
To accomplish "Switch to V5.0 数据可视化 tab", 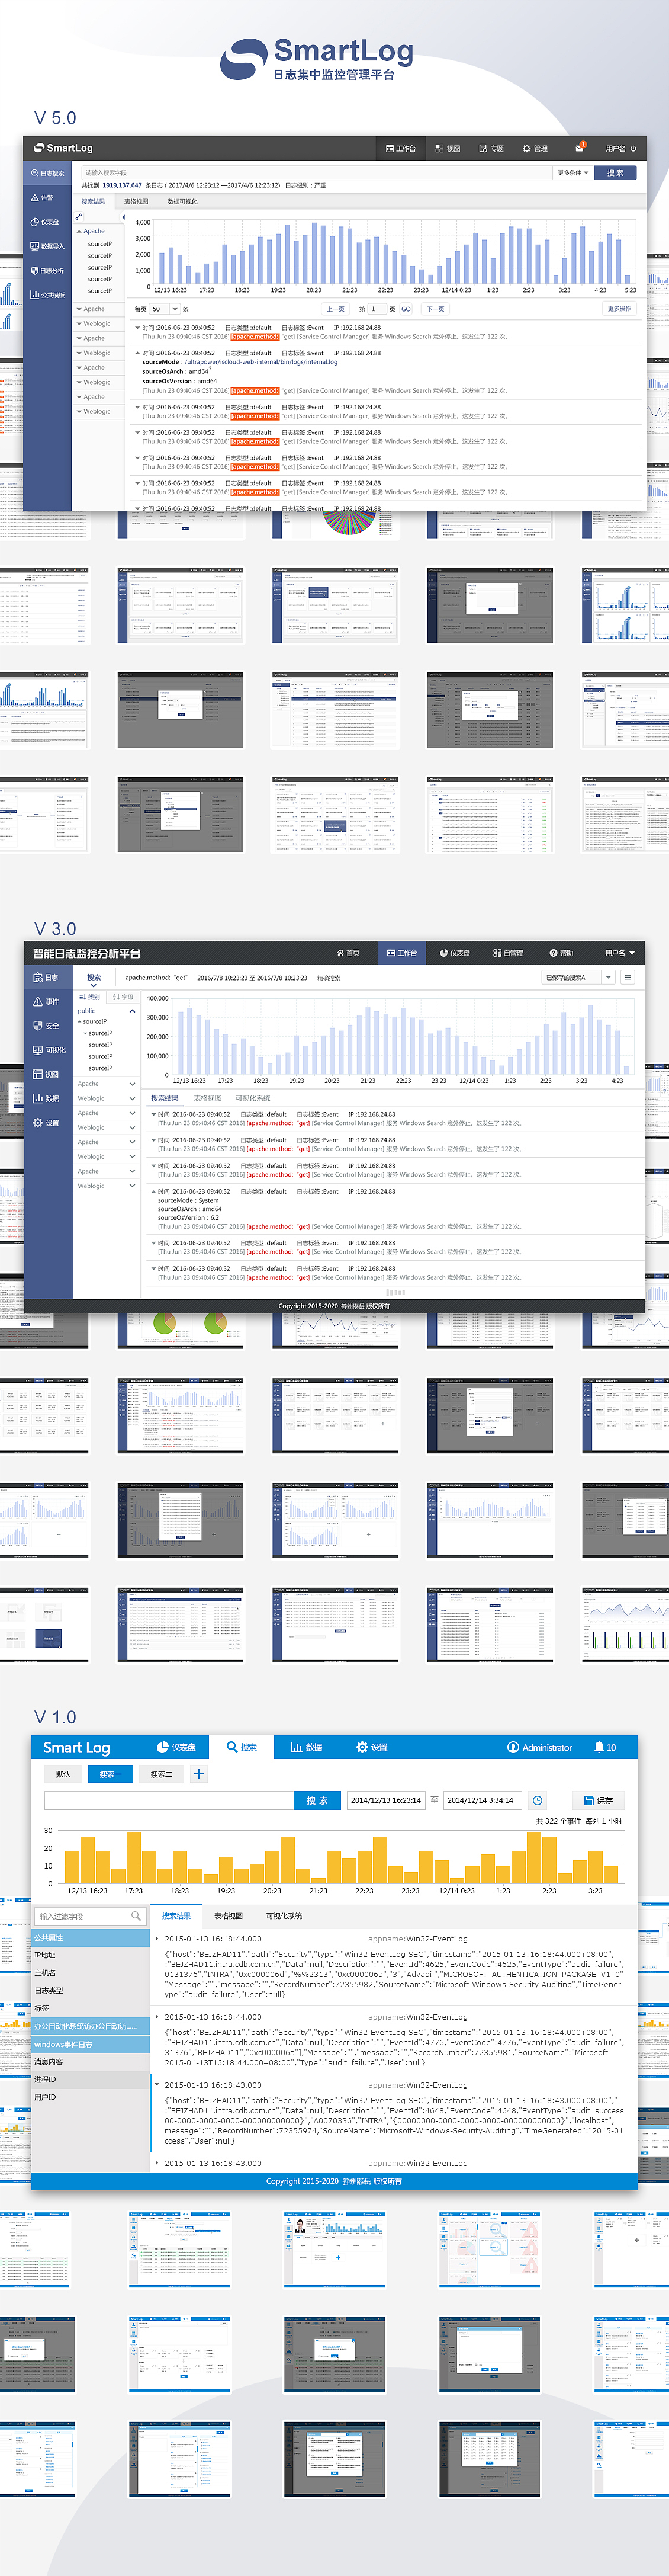I will click(182, 202).
